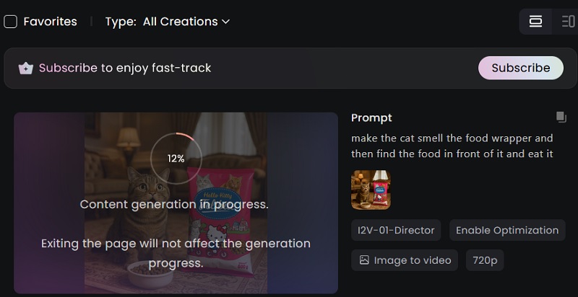Click the Prompt heading
The image size is (578, 297).
[x=371, y=118]
